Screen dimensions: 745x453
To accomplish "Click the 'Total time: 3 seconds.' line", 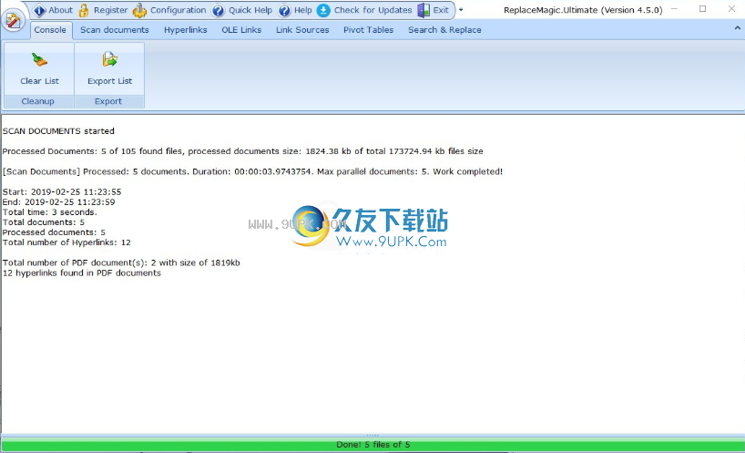I will point(49,212).
